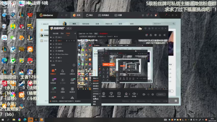Mute the 扬声器 speaker output
The image size is (217, 122).
click(134, 95)
